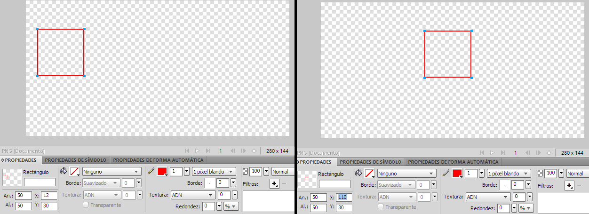Toggle Transparente checkbox in right window

(381, 207)
